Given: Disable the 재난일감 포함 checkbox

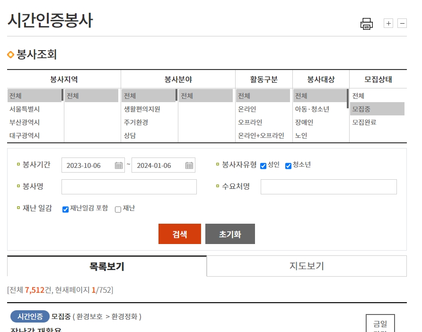Looking at the screenshot, I should coord(65,209).
